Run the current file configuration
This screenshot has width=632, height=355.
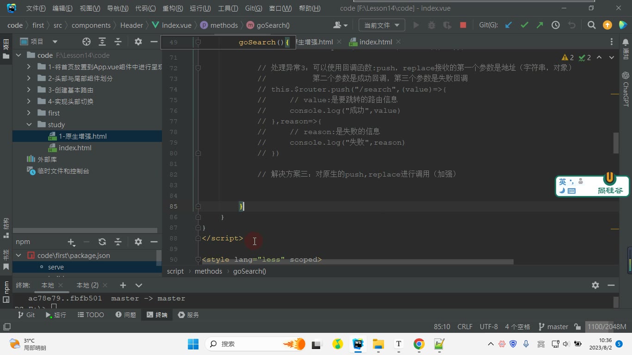416,25
